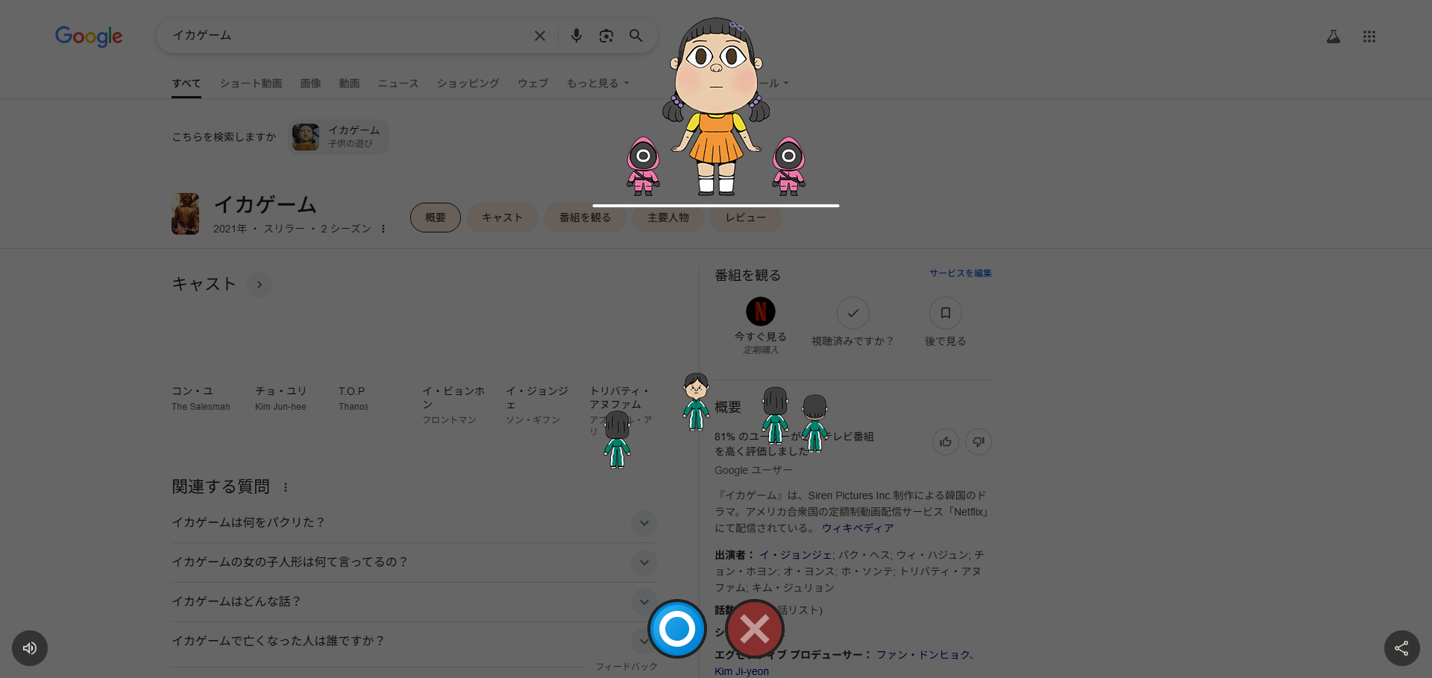This screenshot has width=1432, height=678.
Task: Select the 主要人物 chip
Action: 668,218
